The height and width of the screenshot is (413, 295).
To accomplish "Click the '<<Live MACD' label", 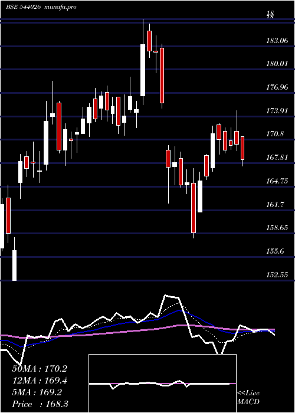I will [248, 398].
